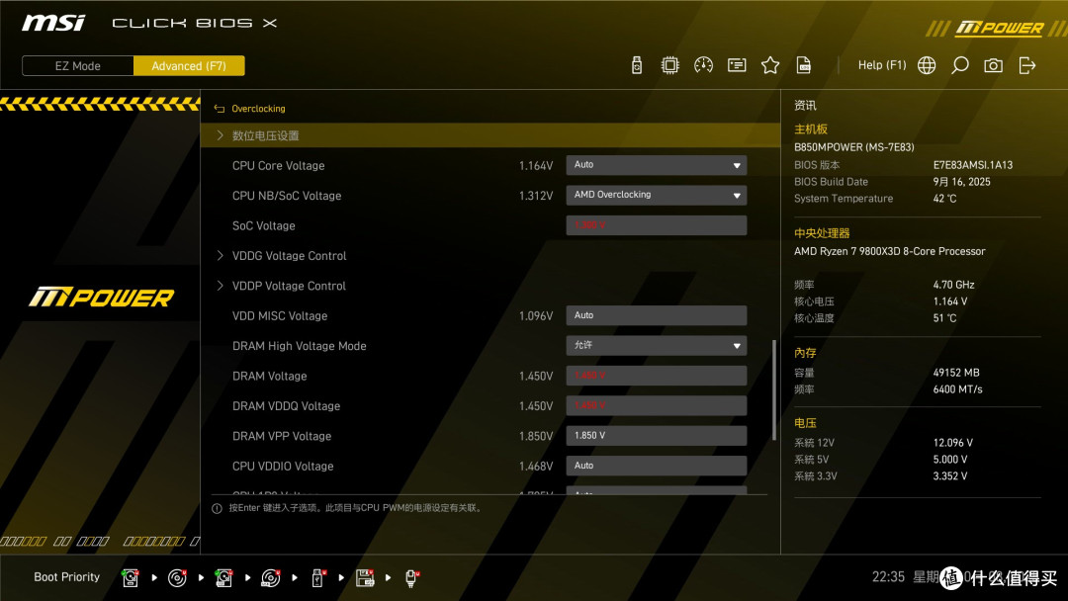1068x601 pixels.
Task: Click the info icon beside the help description
Action: (217, 508)
